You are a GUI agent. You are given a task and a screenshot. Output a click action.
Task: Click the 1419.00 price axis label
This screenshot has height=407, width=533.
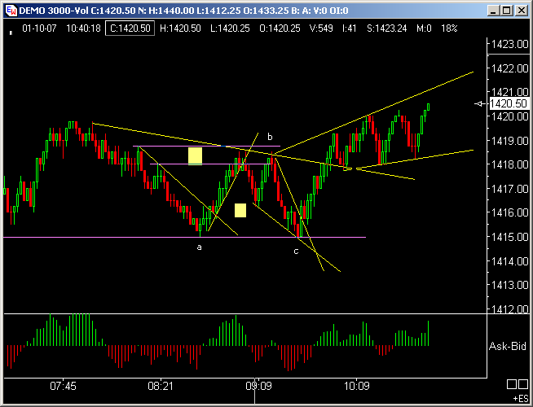tap(509, 141)
